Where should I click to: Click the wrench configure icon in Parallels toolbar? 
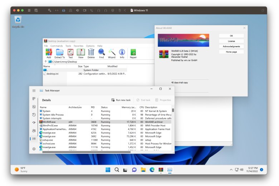(x=50, y=10)
